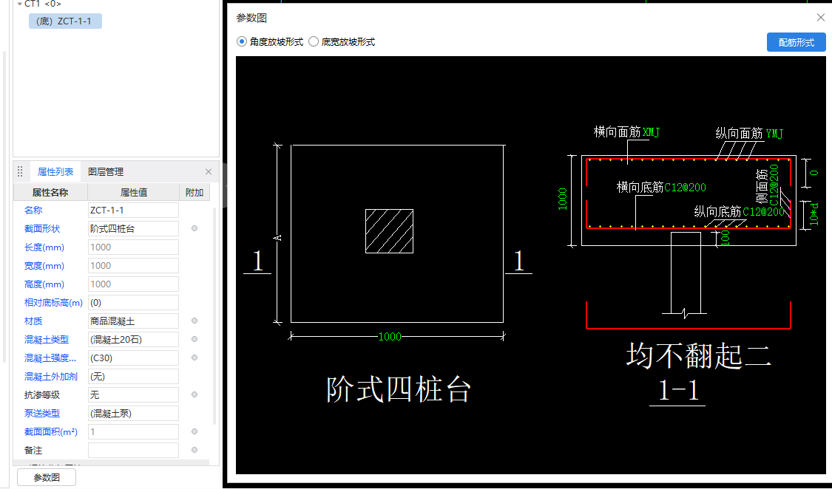Click the 备注 value field
This screenshot has height=489, width=832.
(x=133, y=451)
